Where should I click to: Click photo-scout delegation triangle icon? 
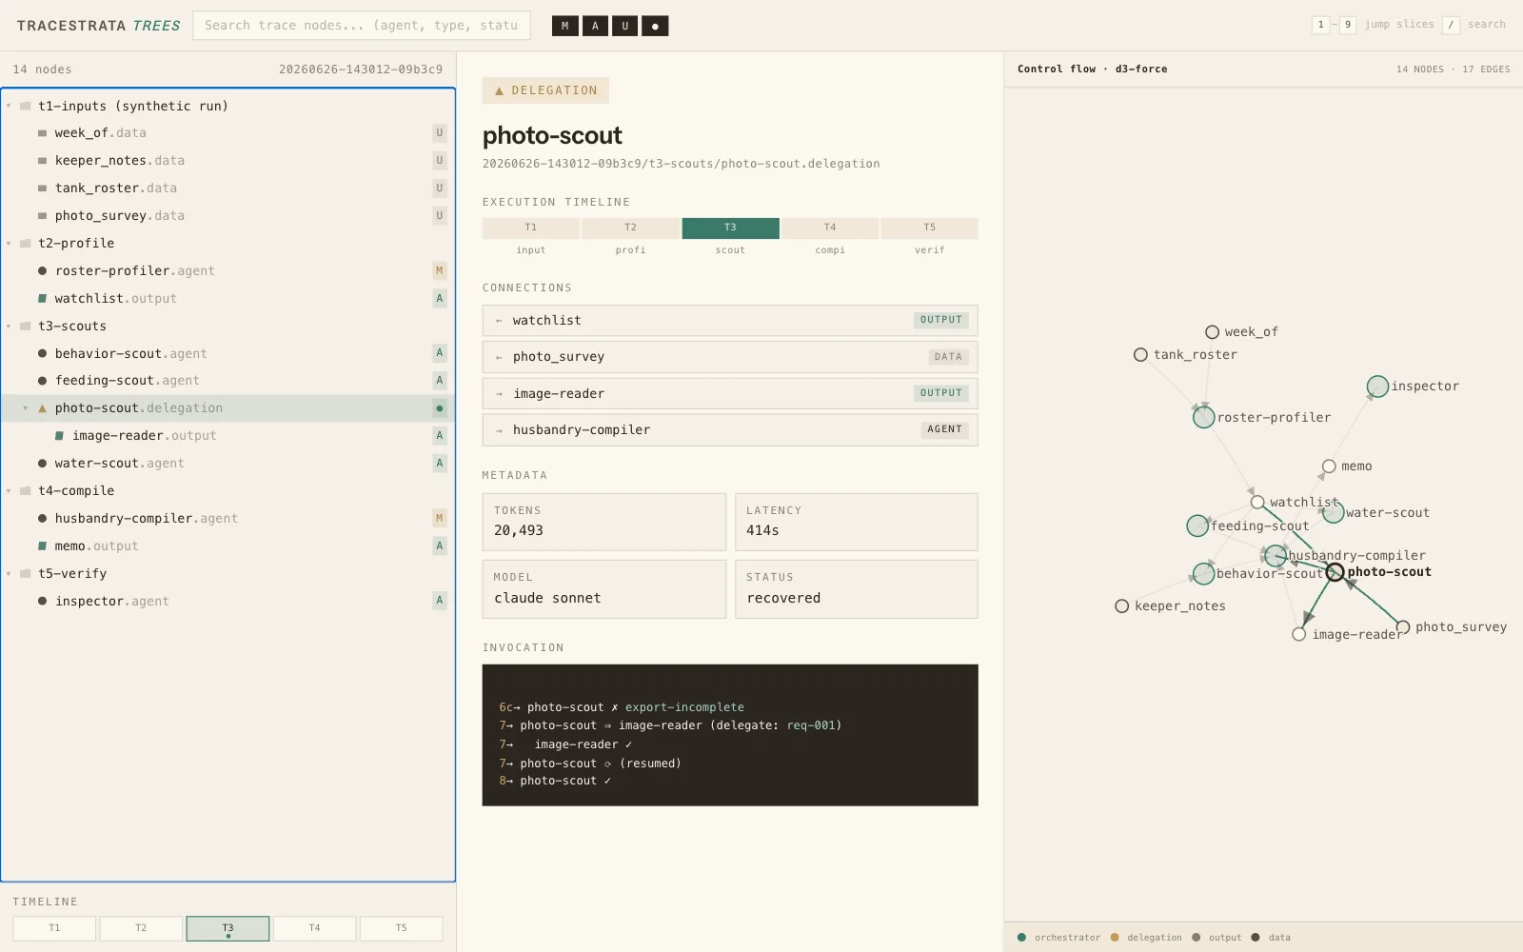[42, 408]
